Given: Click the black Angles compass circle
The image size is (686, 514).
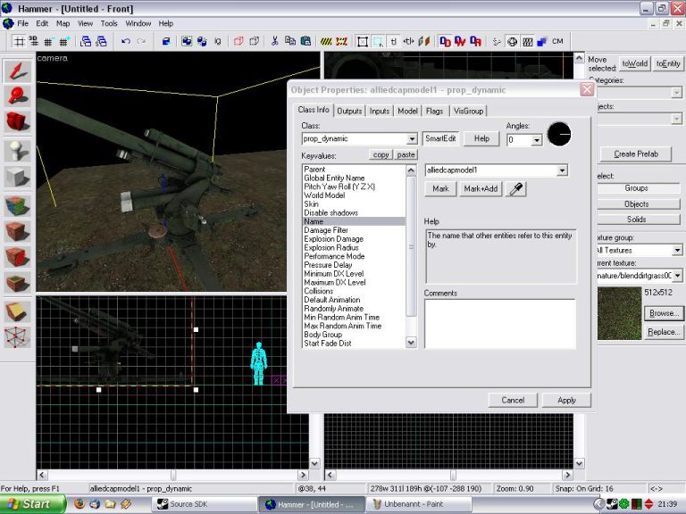Looking at the screenshot, I should [559, 134].
